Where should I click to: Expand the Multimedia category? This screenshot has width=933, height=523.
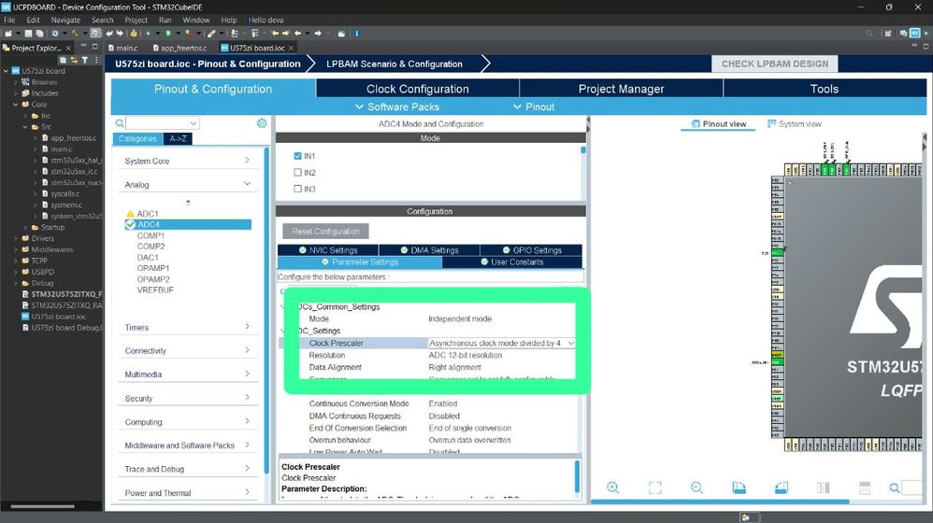[188, 375]
